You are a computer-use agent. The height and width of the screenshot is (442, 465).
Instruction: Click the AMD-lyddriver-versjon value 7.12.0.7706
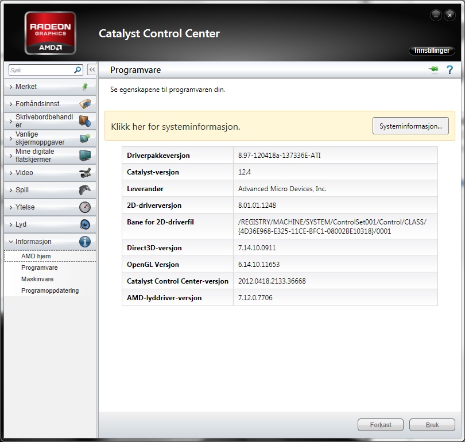coord(255,297)
